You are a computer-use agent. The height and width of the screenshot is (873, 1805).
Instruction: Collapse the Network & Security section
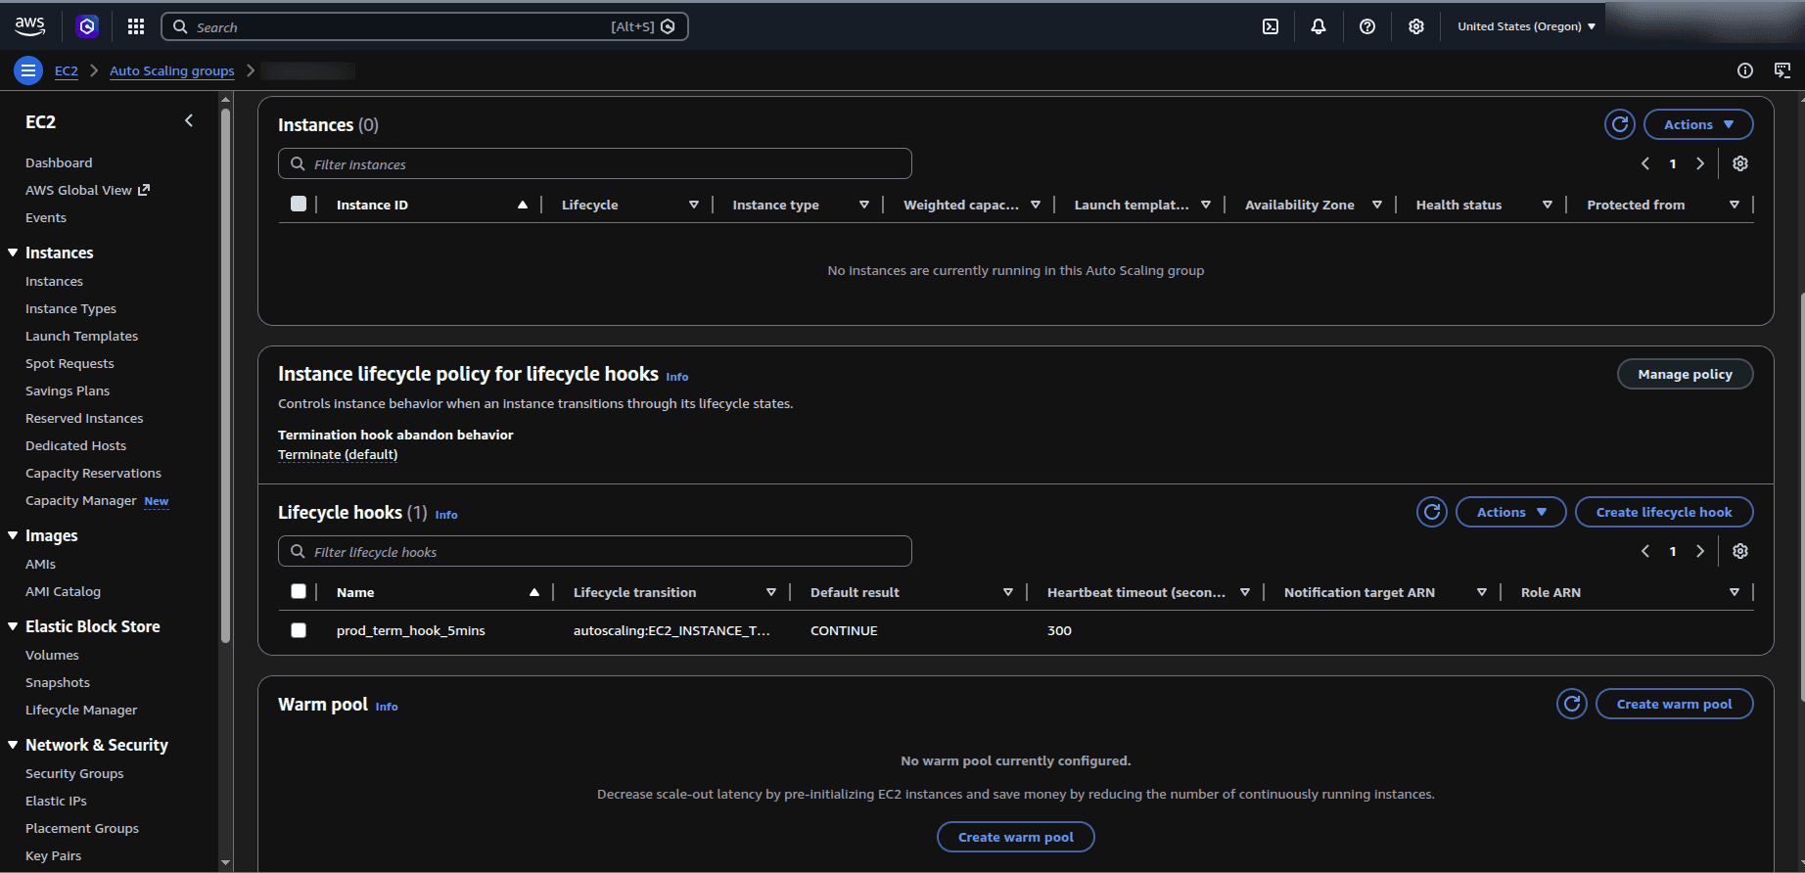[13, 745]
